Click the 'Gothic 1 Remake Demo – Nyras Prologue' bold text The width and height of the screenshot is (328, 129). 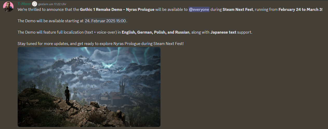tap(117, 9)
